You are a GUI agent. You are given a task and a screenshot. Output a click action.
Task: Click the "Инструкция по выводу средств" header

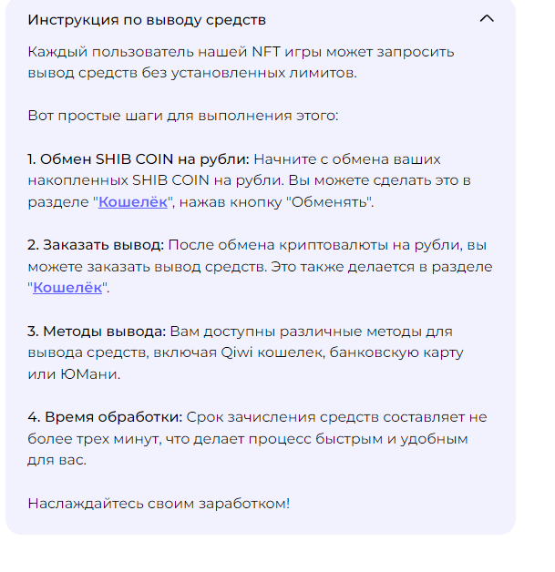146,19
